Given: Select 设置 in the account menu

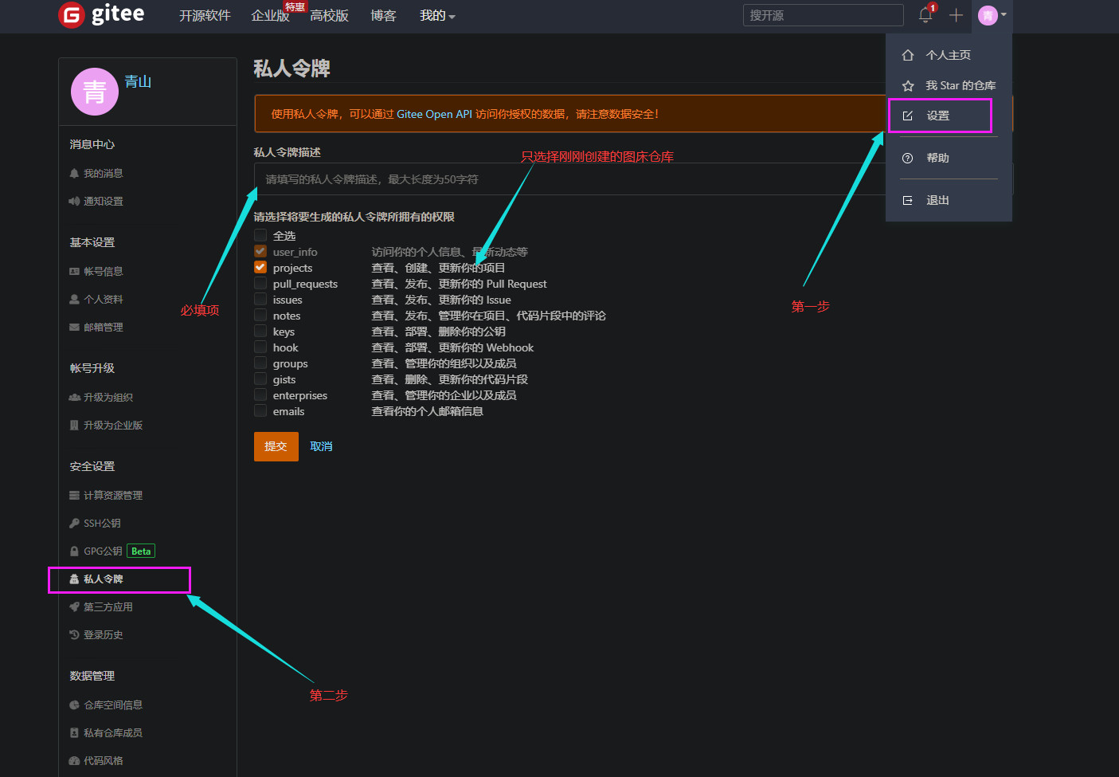Looking at the screenshot, I should [938, 114].
